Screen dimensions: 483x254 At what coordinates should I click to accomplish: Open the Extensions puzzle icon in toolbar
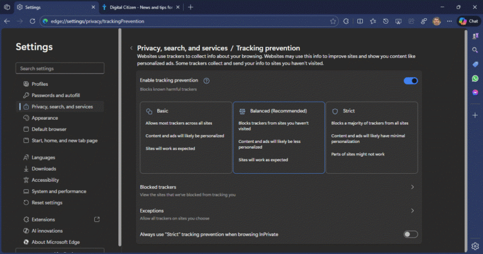(x=346, y=21)
